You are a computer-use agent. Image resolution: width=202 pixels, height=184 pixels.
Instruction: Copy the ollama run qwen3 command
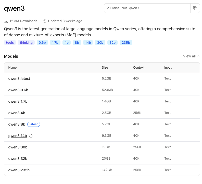tap(195, 8)
